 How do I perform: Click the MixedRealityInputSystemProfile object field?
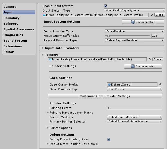95,15
